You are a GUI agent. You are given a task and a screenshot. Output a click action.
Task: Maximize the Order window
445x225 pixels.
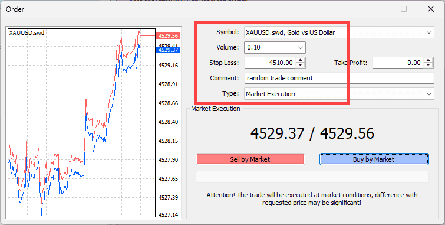pos(404,9)
